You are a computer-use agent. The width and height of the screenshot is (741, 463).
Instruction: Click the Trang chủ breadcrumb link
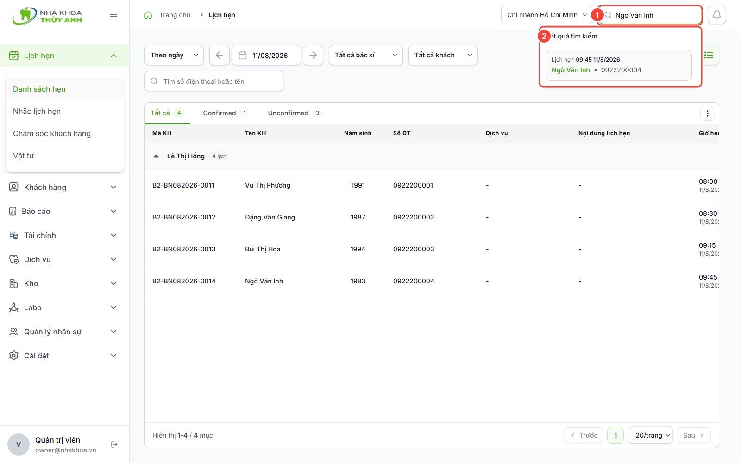pyautogui.click(x=175, y=15)
